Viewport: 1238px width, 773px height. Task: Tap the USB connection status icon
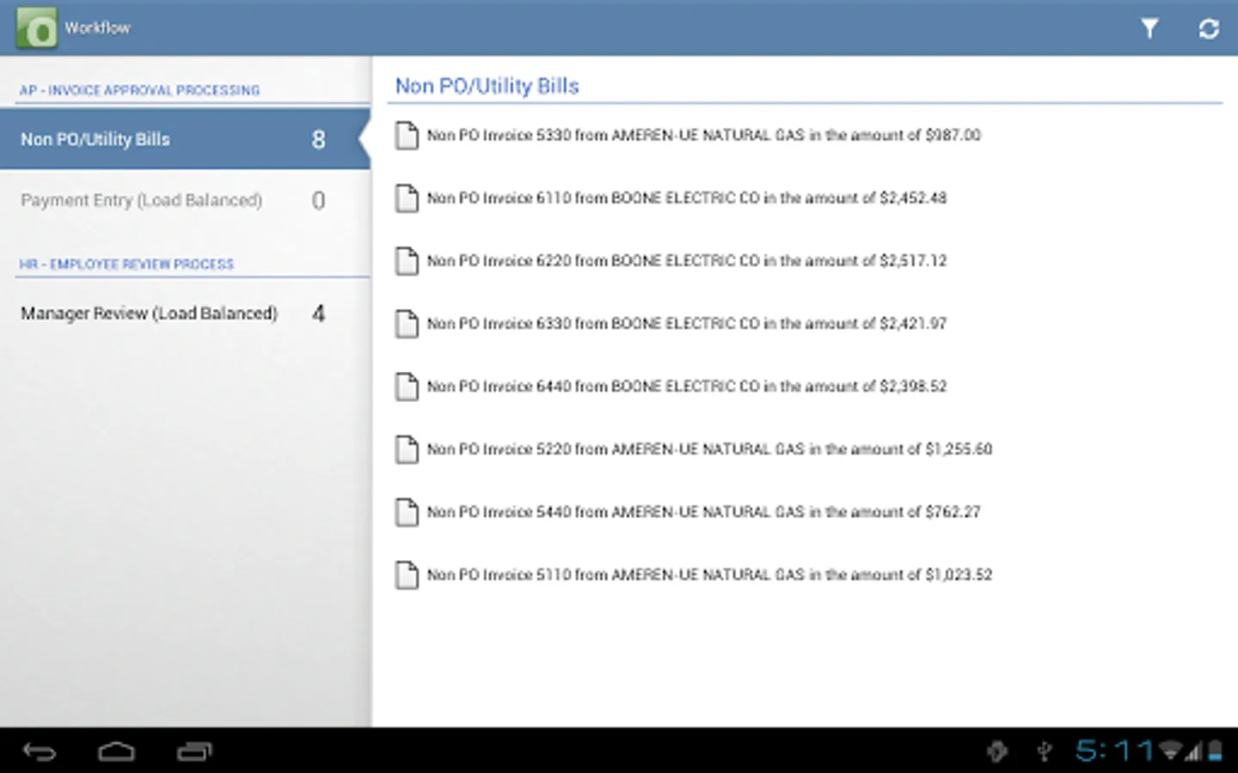pyautogui.click(x=1045, y=752)
